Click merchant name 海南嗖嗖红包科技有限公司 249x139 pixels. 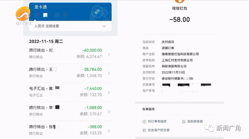point(180,54)
